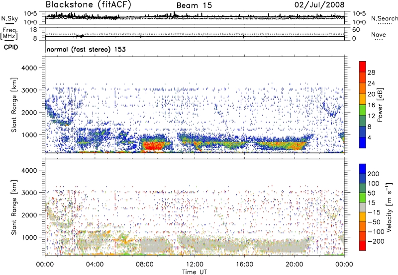
Task: Click the "60" Nave axis tick label
Action: click(356, 30)
